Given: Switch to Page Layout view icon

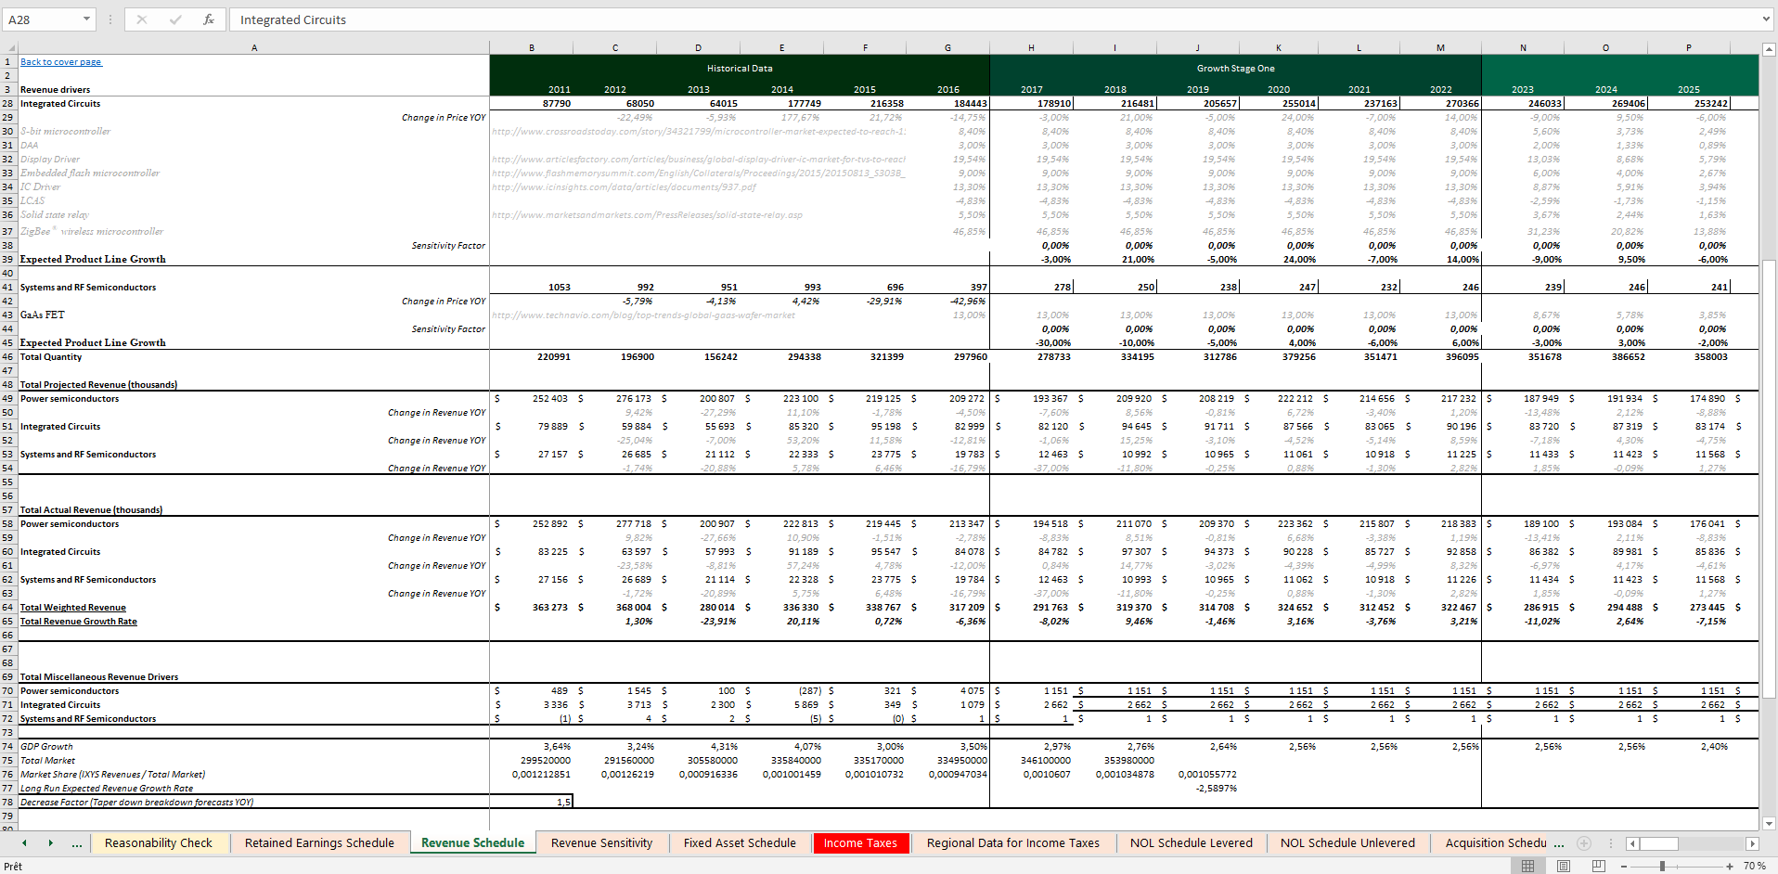Looking at the screenshot, I should point(1564,866).
